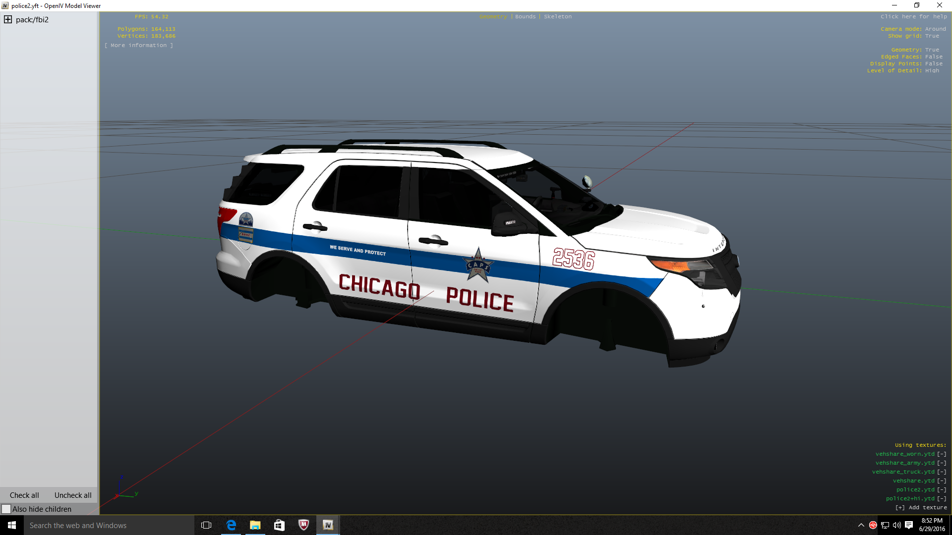Switch to the Skeleton view tab
952x535 pixels.
point(557,17)
